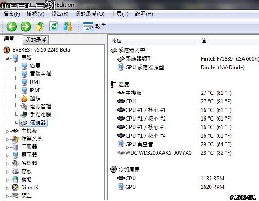Click the 主機板 motherboard icon in tree

(x=15, y=131)
